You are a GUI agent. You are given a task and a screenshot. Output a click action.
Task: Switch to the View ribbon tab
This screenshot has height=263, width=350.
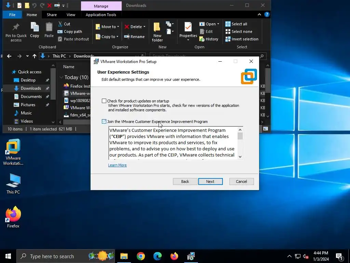pyautogui.click(x=71, y=15)
